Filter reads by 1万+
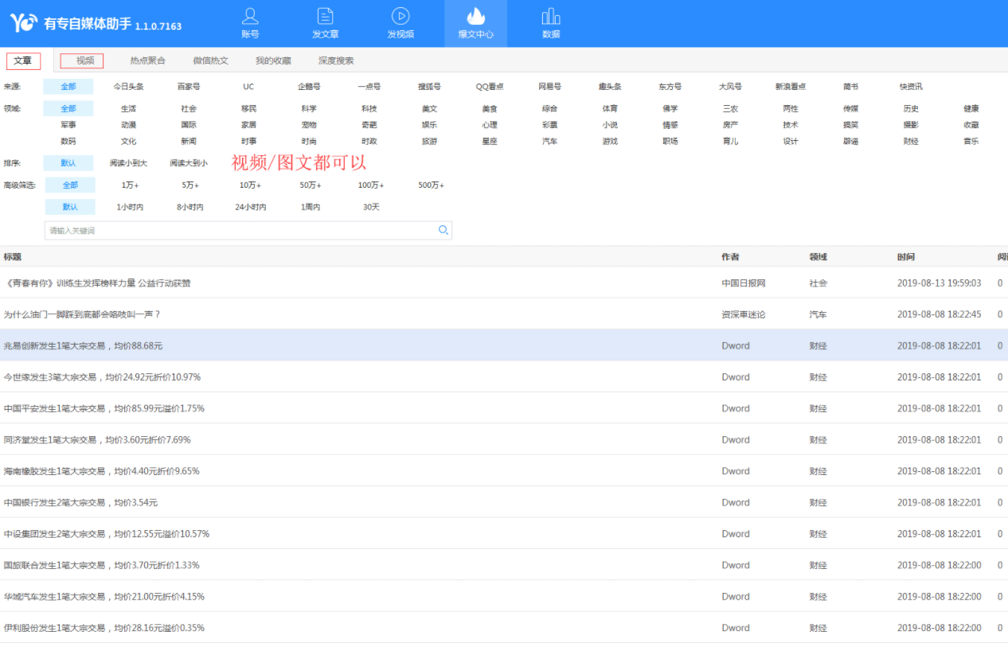Screen dimensions: 1008x647 coord(130,185)
